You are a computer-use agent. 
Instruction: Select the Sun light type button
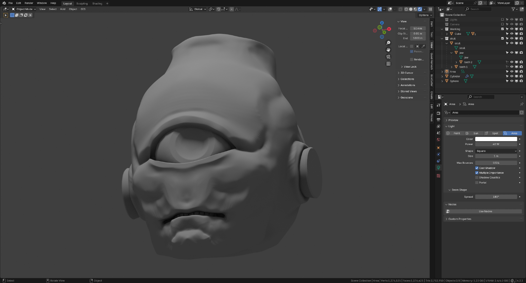(x=473, y=133)
